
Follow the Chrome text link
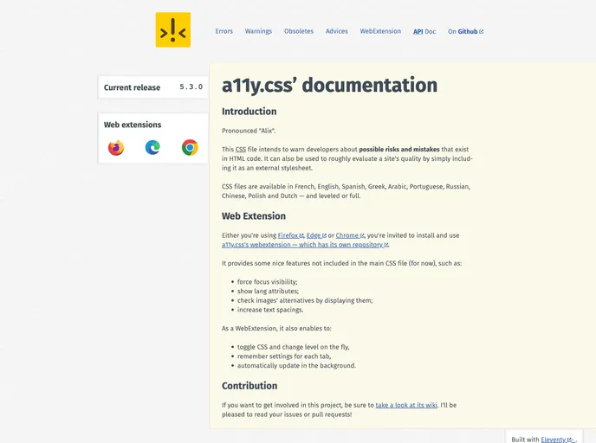click(348, 235)
